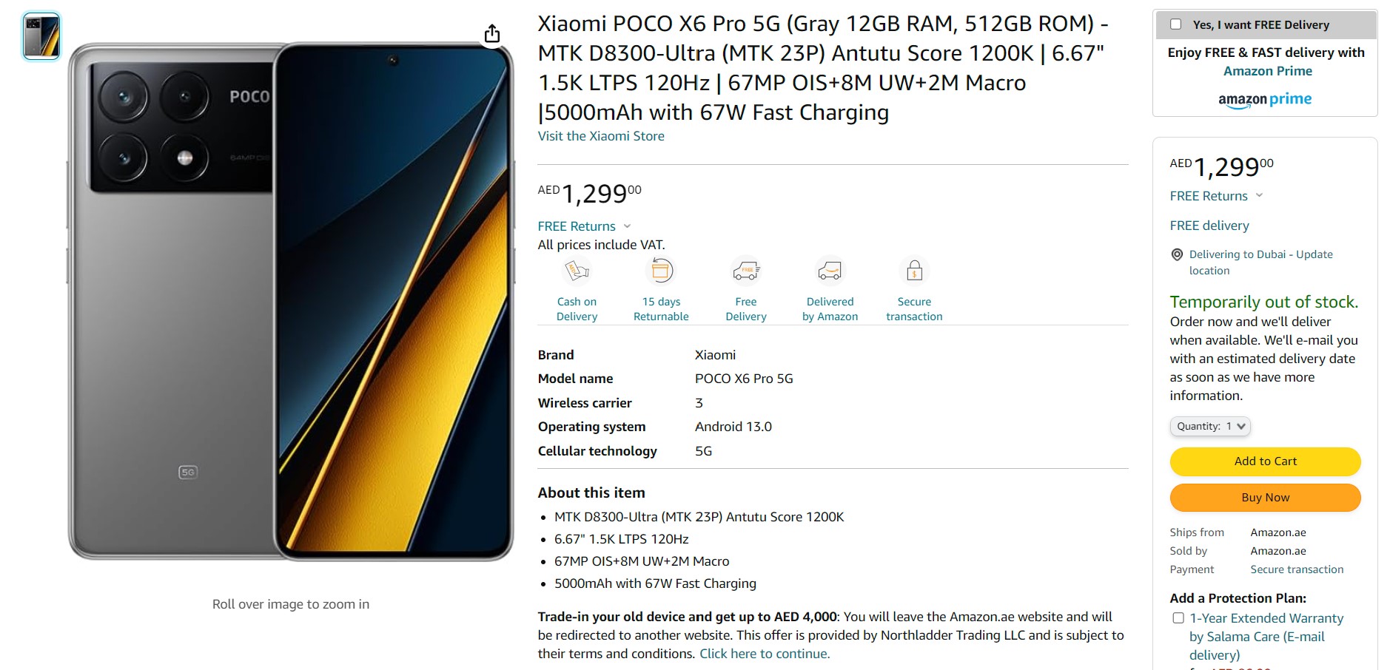Select the product thumbnail image
1390x670 pixels.
pyautogui.click(x=41, y=36)
